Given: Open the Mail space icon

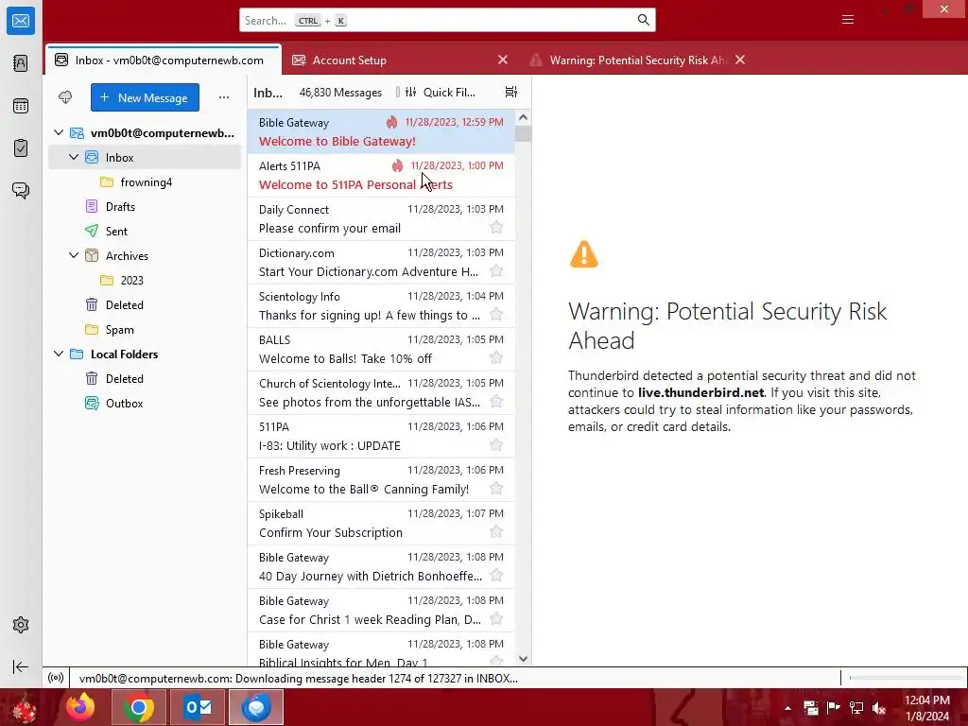Looking at the screenshot, I should pos(21,21).
